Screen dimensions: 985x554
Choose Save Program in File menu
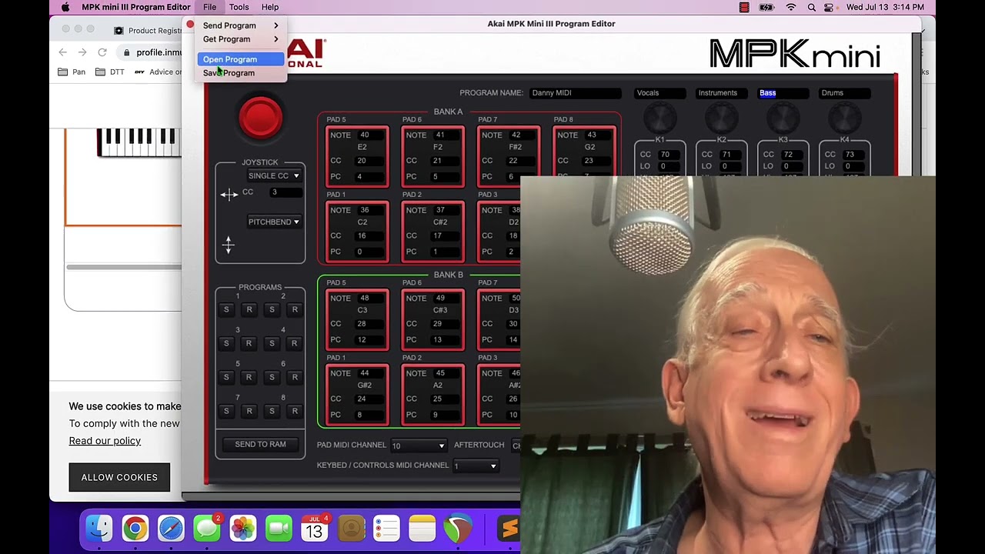click(241, 73)
